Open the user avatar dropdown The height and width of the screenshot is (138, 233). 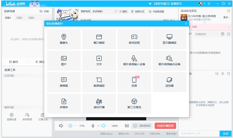[202, 4]
